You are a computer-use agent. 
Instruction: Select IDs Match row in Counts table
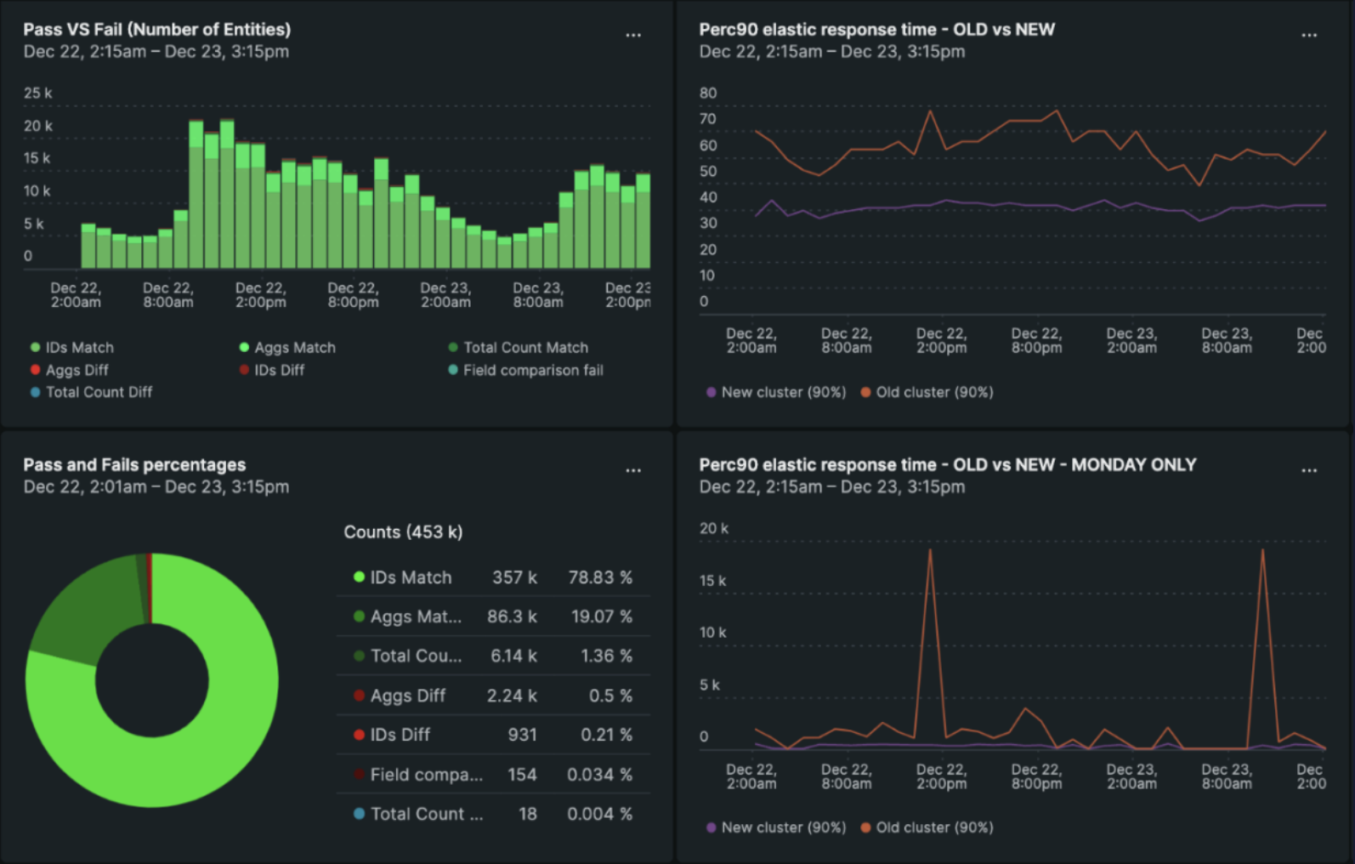tap(493, 577)
